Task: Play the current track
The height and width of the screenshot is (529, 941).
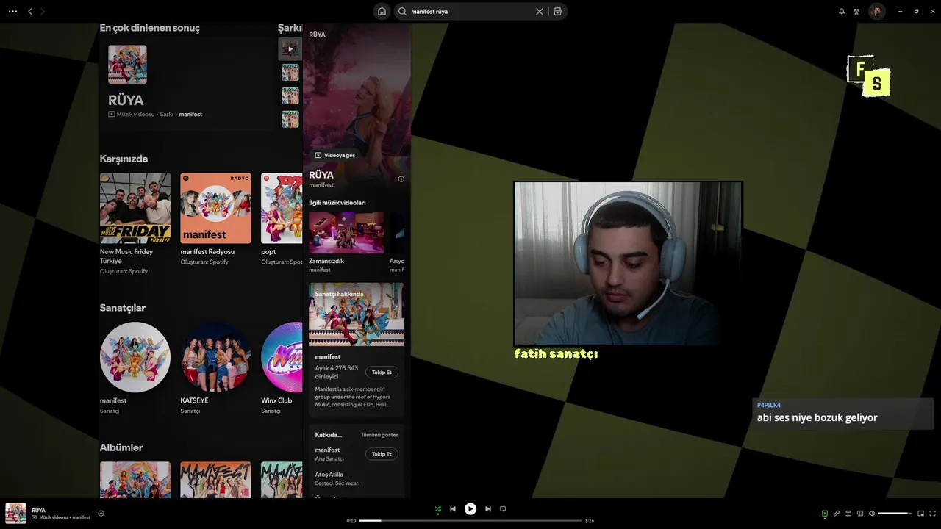Action: coord(470,509)
